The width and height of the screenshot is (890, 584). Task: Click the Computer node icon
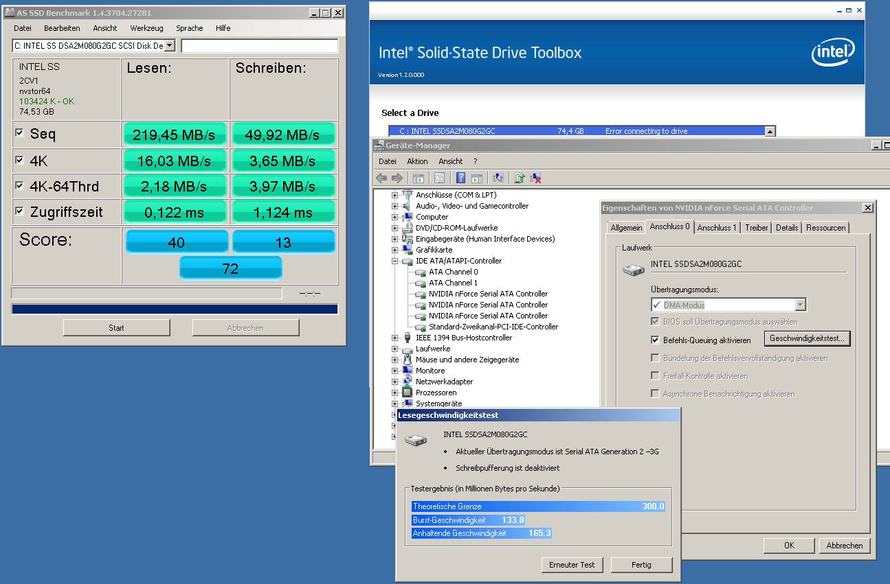(407, 217)
